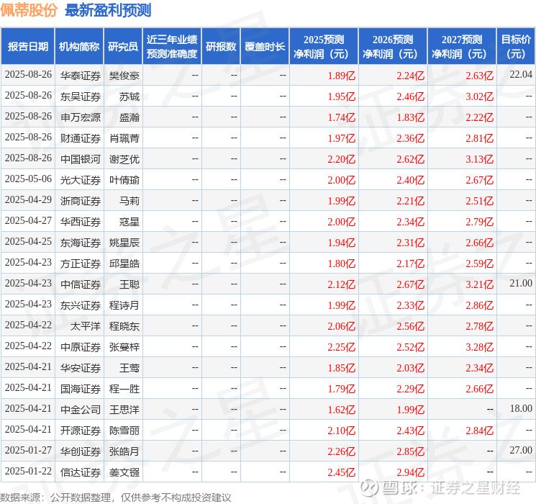Screen dimensions: 536x504
Task: Click analyst name 张皓月
Action: tap(124, 451)
